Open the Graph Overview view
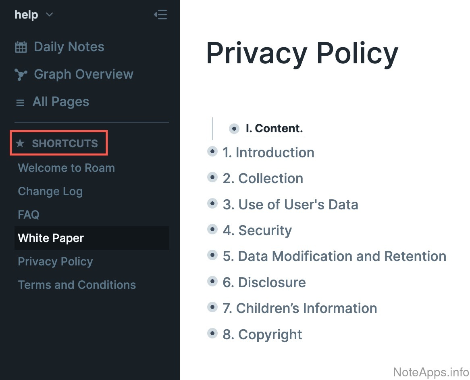 tap(83, 74)
